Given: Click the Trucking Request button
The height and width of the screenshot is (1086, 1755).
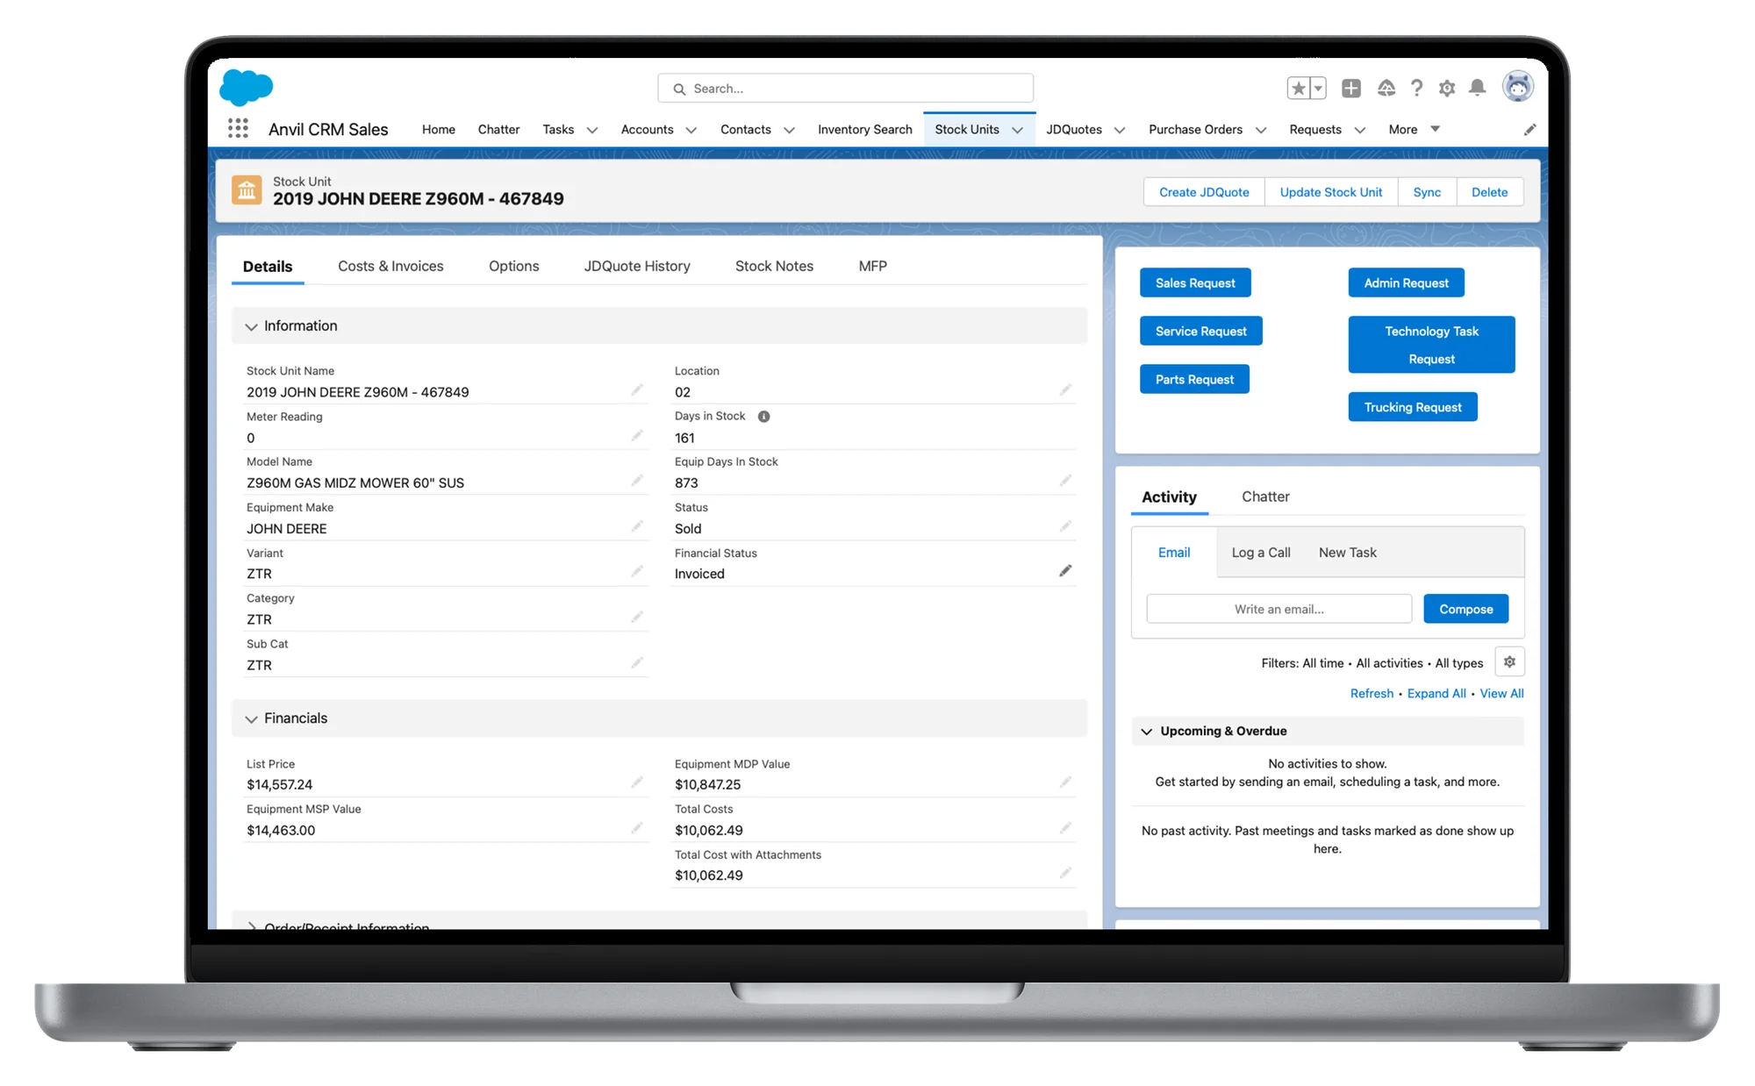Looking at the screenshot, I should click(x=1413, y=407).
